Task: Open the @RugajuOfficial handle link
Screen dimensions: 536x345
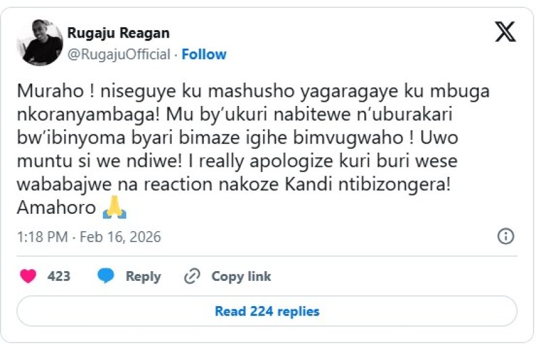Action: coord(119,54)
